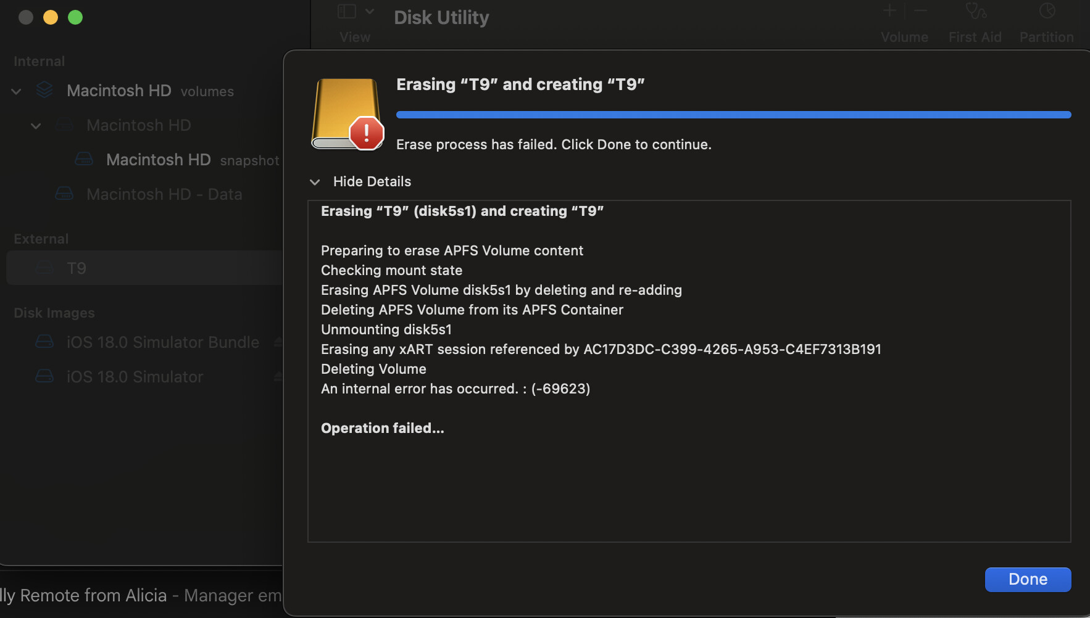Click the erase progress bar
The height and width of the screenshot is (618, 1090).
coord(733,115)
